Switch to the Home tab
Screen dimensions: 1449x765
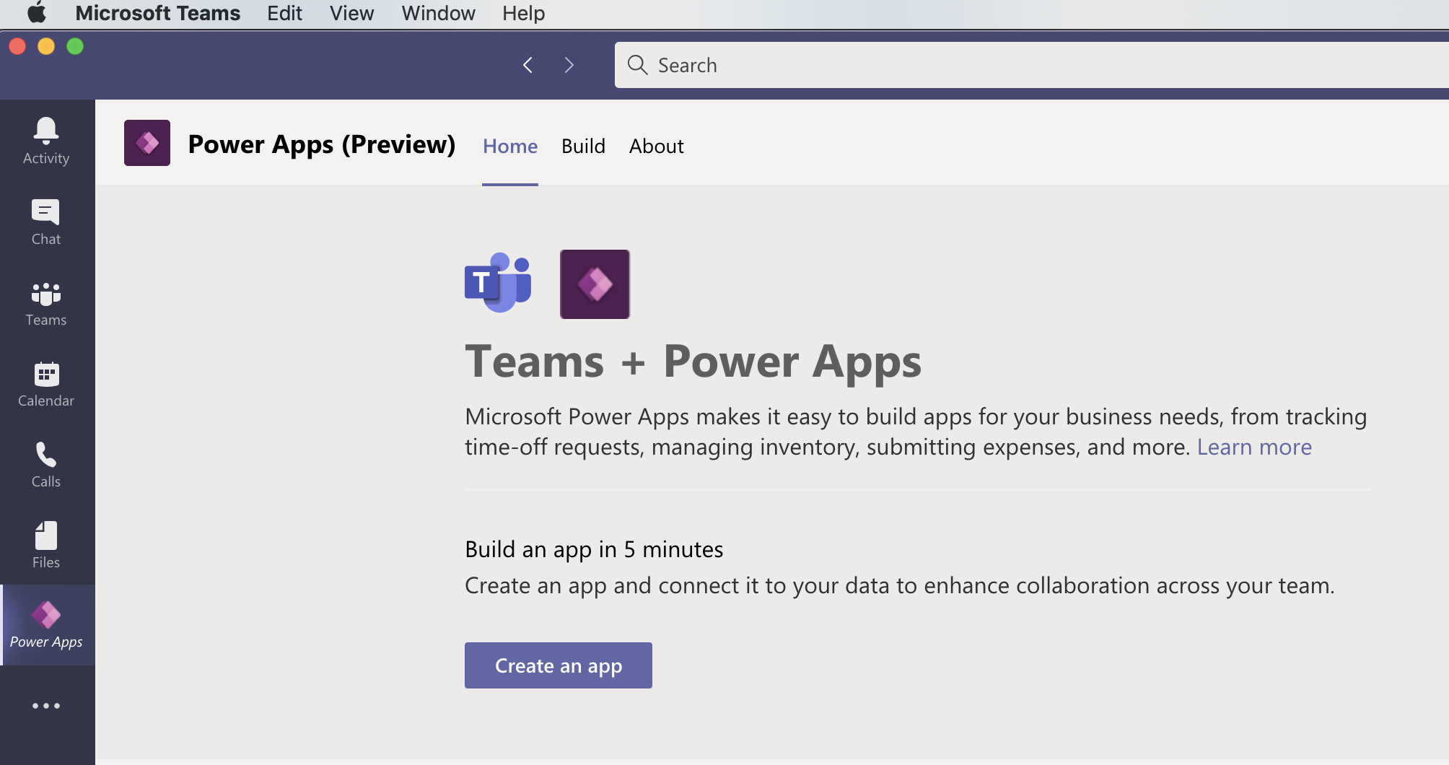(x=510, y=147)
